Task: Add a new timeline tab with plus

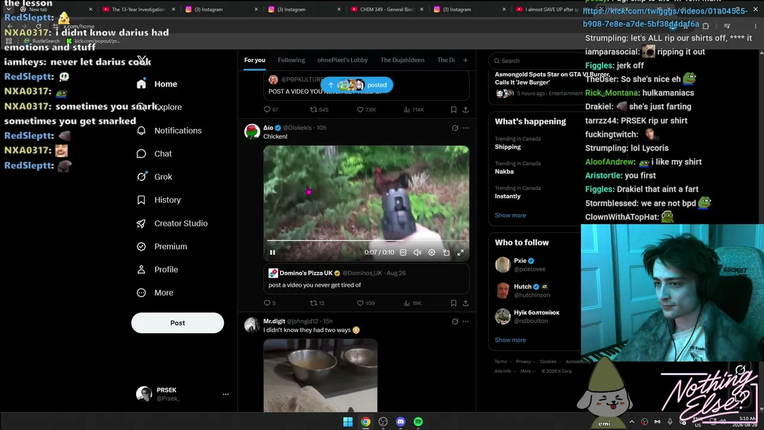Action: (466, 60)
